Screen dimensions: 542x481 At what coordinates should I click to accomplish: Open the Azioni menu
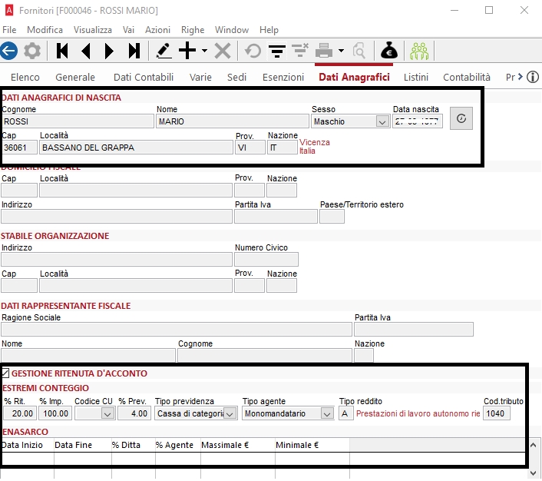pos(157,30)
